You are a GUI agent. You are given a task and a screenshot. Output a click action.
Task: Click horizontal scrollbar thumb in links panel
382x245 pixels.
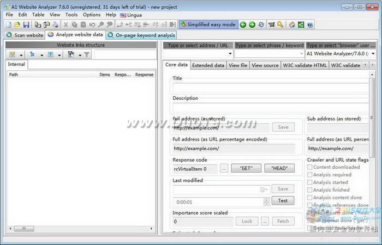coord(24,229)
